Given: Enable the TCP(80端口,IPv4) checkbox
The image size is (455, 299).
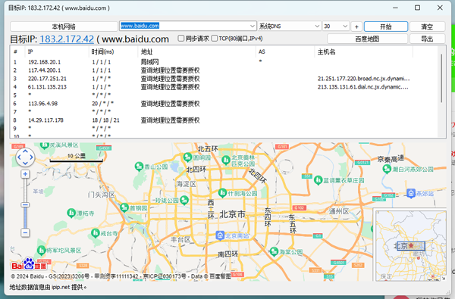Looking at the screenshot, I should point(215,39).
